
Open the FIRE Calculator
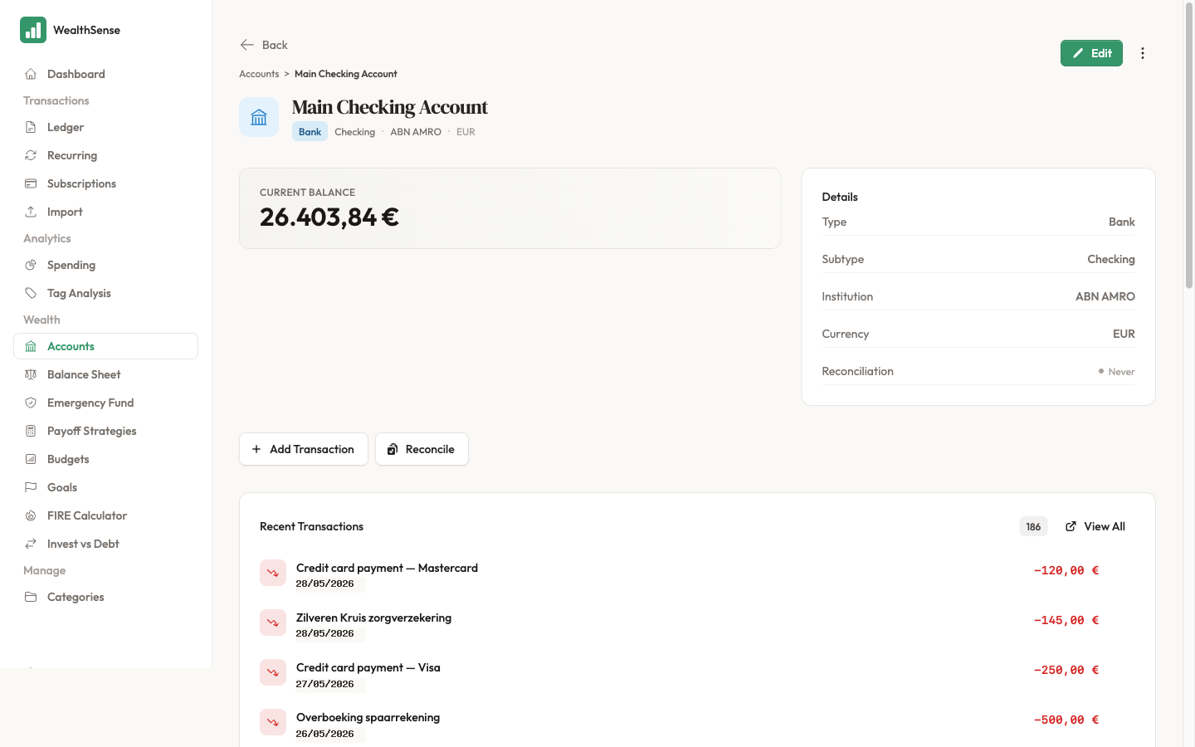105,515
